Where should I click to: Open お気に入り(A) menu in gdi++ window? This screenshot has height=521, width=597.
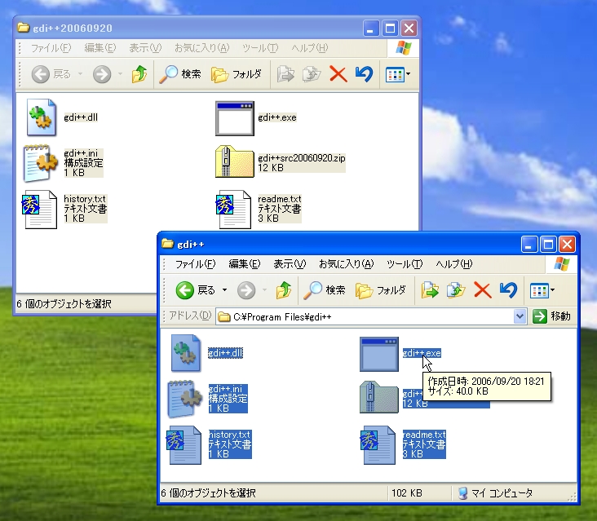pyautogui.click(x=347, y=263)
